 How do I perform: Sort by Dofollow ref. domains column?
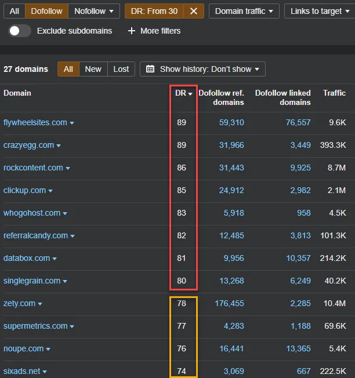point(221,97)
